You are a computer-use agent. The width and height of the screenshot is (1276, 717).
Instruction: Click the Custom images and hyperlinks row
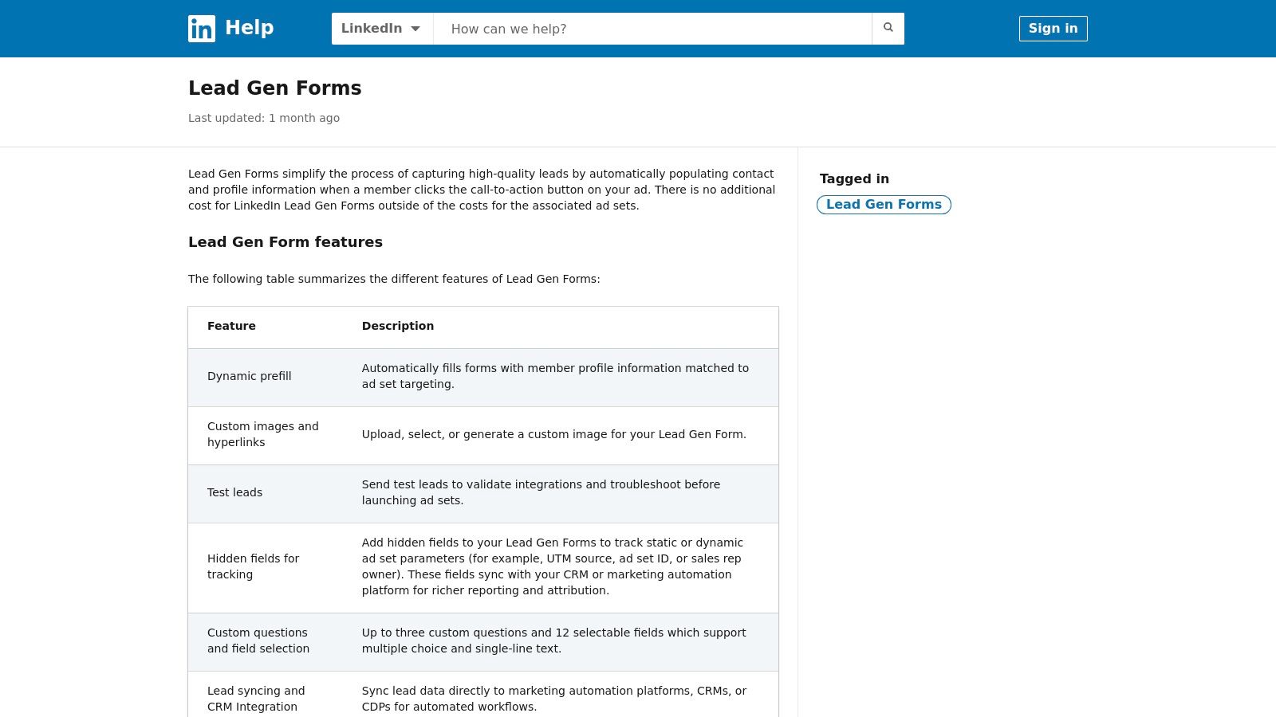263,434
